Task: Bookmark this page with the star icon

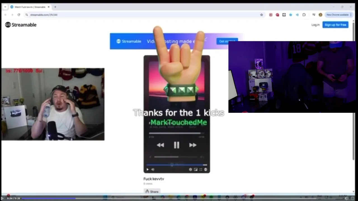Action: coord(262,15)
